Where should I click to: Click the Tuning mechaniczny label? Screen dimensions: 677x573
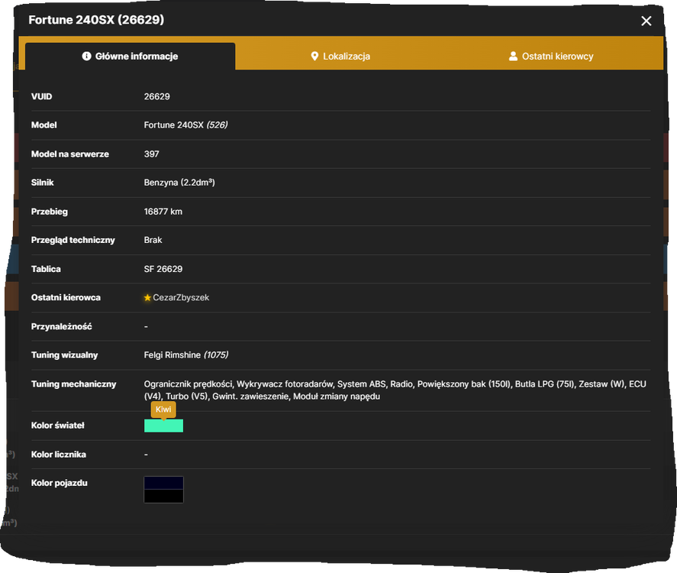(x=73, y=384)
